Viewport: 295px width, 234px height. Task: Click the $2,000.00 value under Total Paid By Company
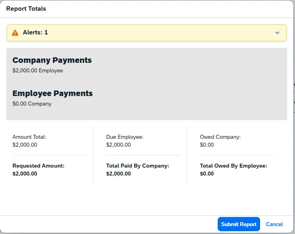119,174
